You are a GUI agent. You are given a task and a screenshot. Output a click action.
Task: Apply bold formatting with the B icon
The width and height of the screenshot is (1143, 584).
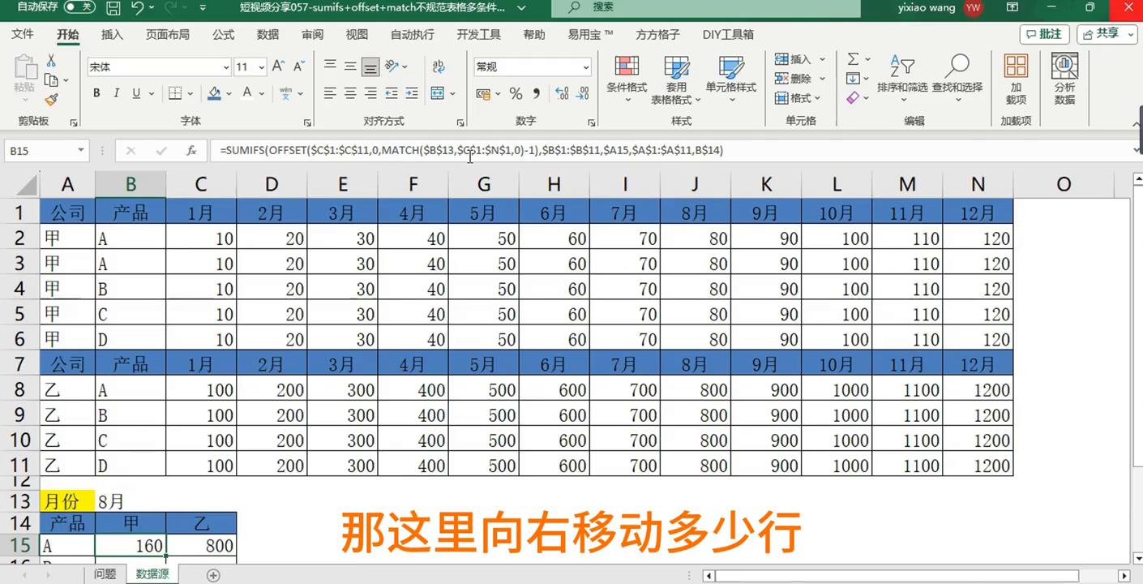pyautogui.click(x=96, y=92)
